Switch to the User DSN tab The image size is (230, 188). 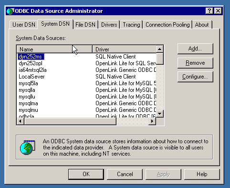click(x=24, y=25)
